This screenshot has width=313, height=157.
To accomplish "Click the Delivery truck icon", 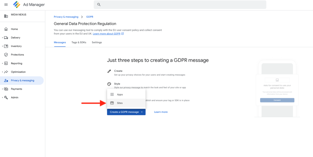I will tap(6, 37).
